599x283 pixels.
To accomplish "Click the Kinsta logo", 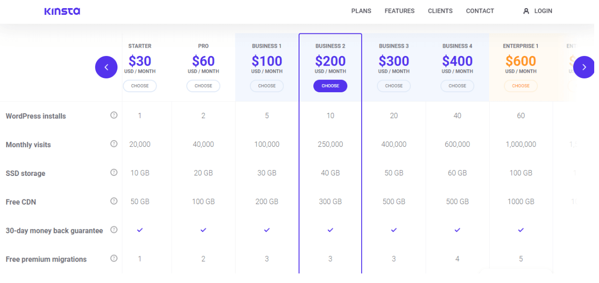I will [62, 11].
